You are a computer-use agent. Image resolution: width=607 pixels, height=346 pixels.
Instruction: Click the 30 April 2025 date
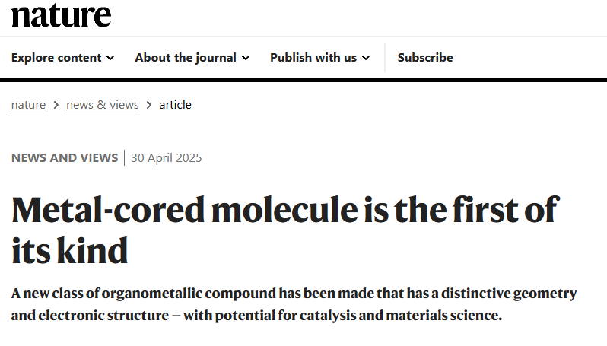[x=167, y=158]
